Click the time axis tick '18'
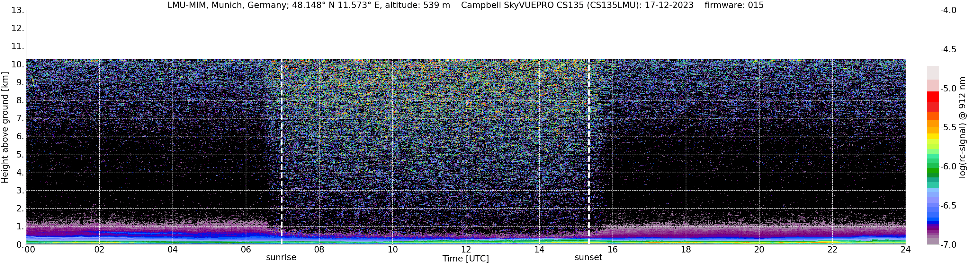Viewport: 969px width, 265px height. coord(686,250)
